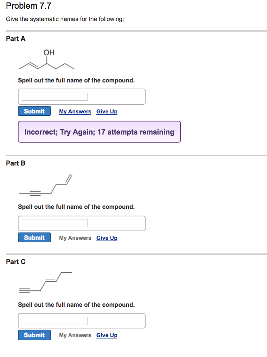Image resolution: width=267 pixels, height=357 pixels.
Task: Click the incorrect attempt feedback message
Action: 99,132
